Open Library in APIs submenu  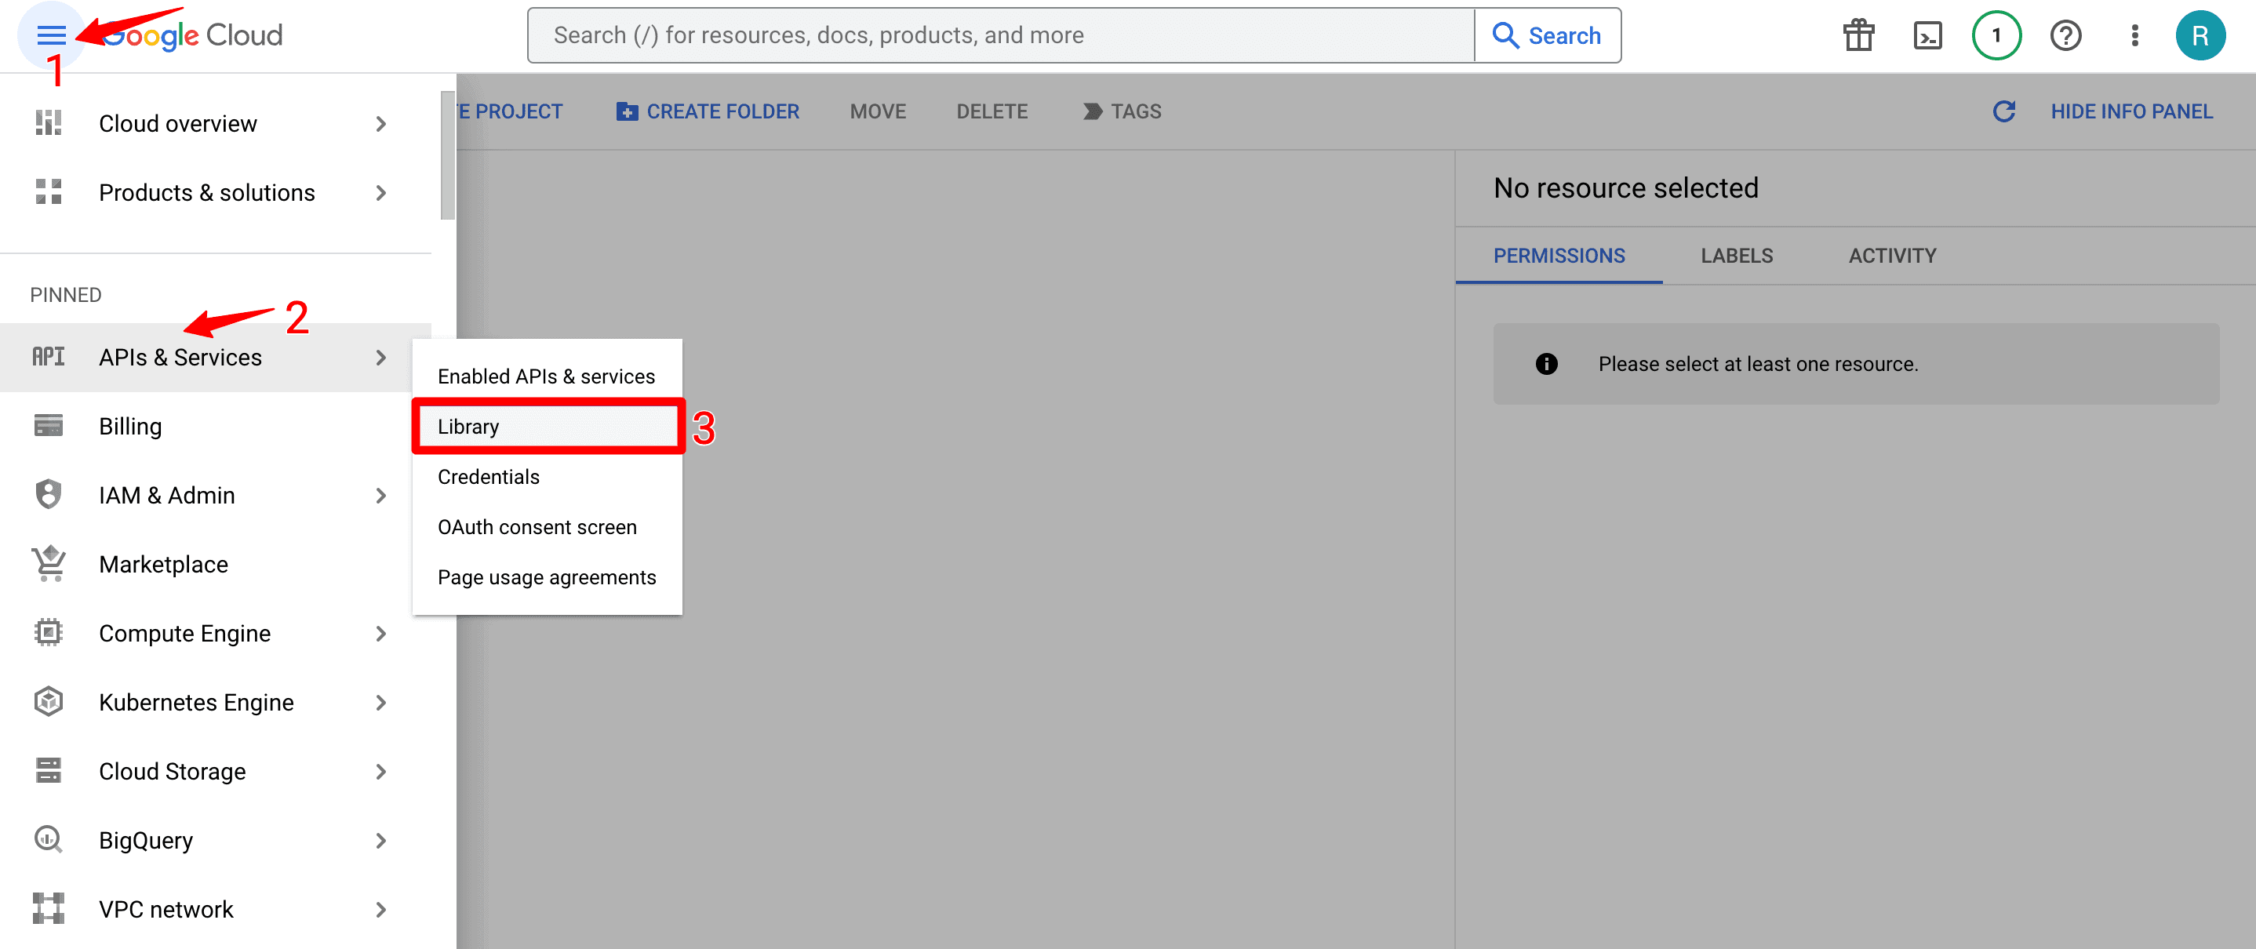point(547,427)
